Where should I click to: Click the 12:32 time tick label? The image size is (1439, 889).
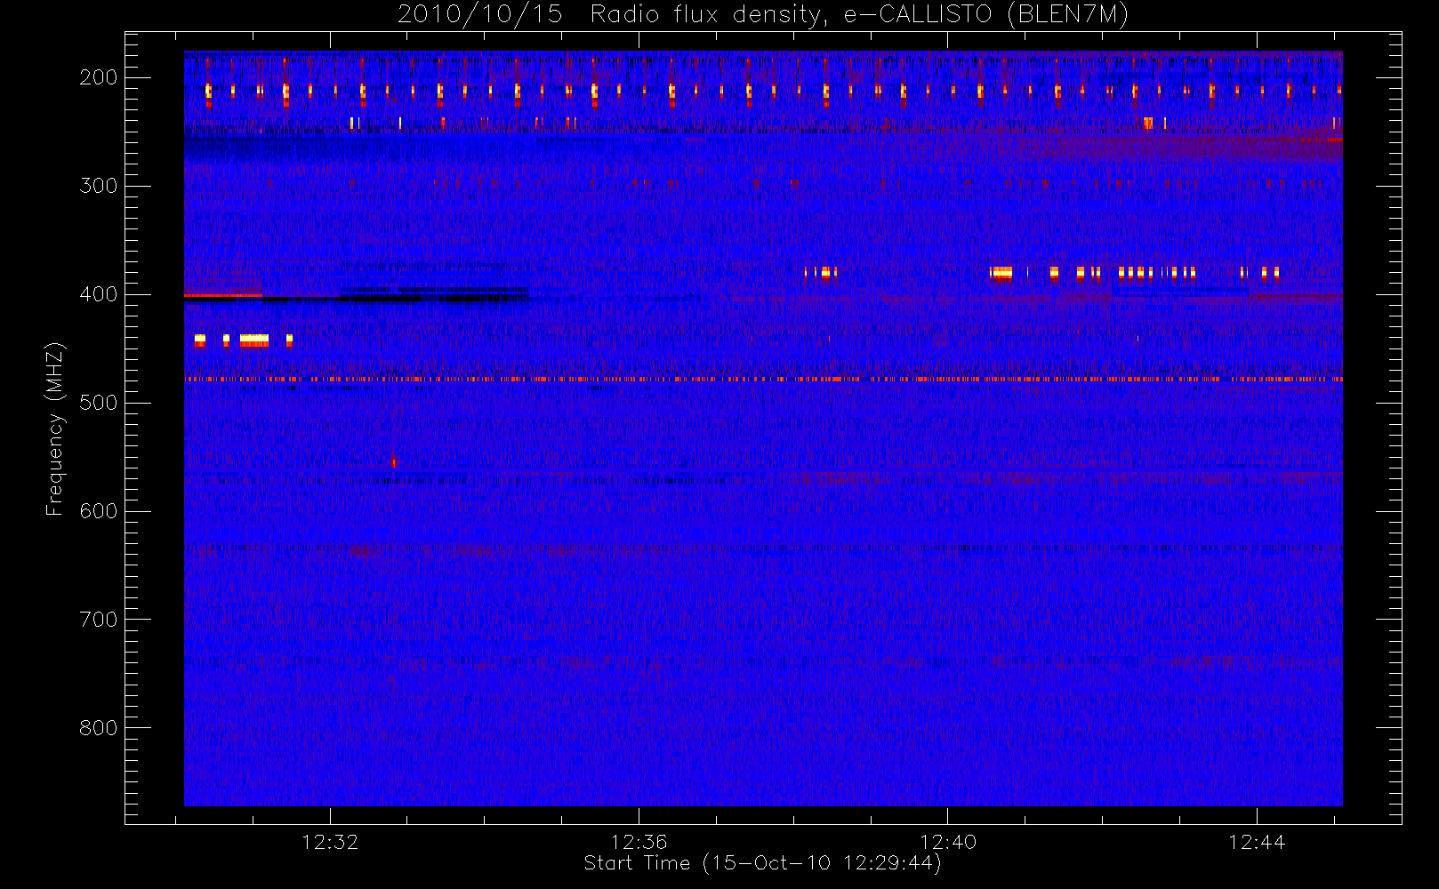point(330,842)
